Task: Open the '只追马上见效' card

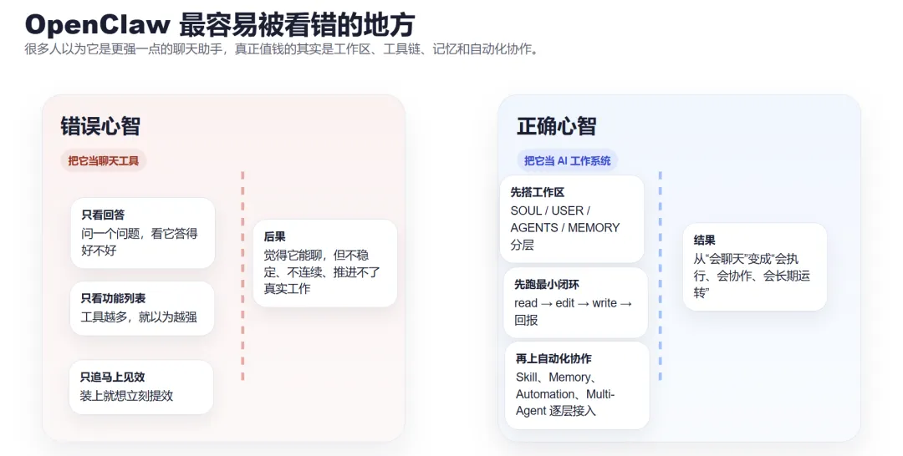Action: (141, 387)
